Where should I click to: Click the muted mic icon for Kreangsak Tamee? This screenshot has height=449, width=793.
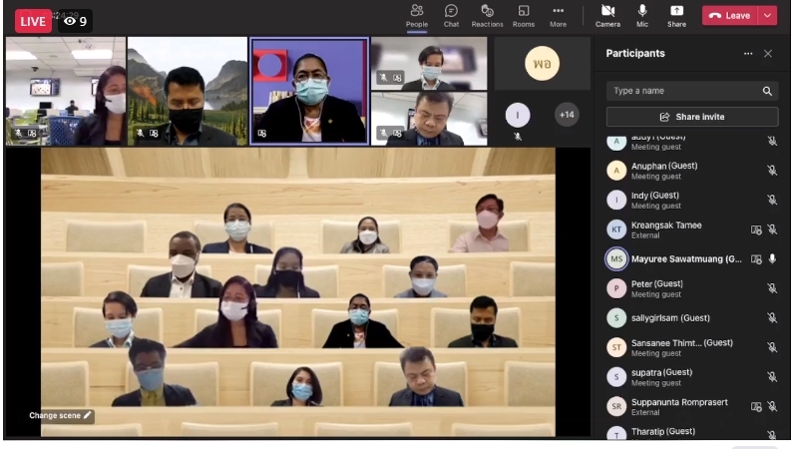click(772, 229)
